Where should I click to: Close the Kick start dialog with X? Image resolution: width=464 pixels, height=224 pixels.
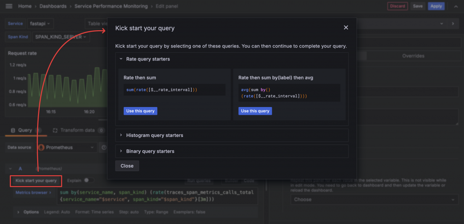(x=346, y=28)
